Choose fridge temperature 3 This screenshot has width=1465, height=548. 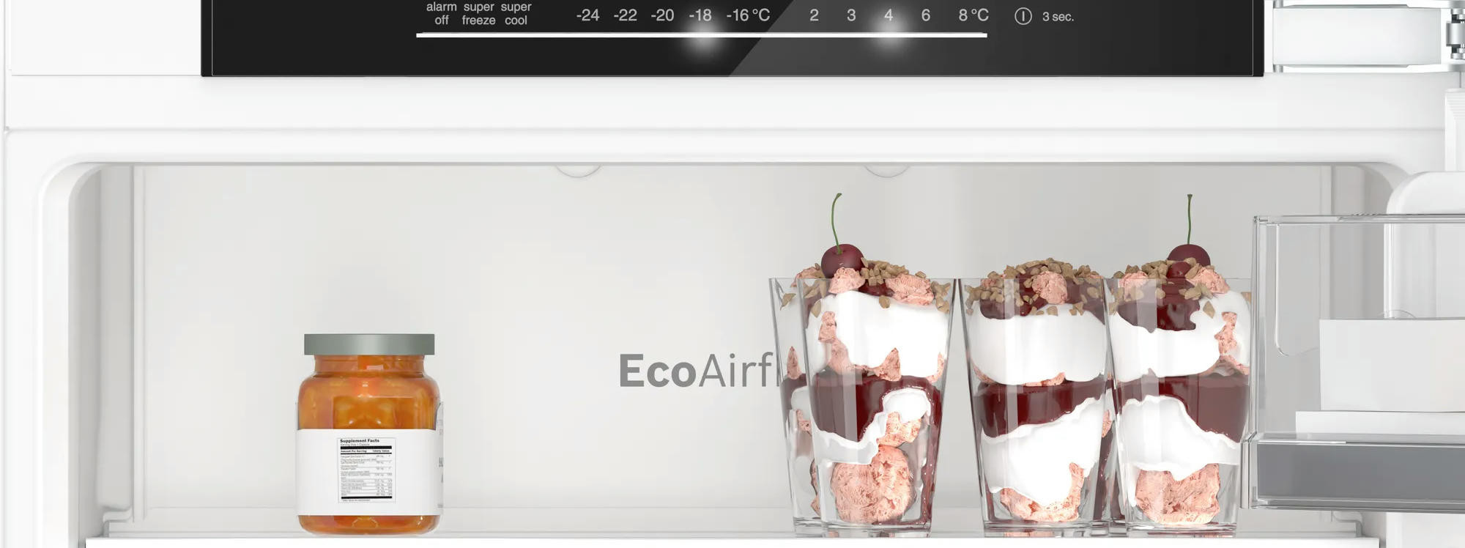click(x=851, y=15)
